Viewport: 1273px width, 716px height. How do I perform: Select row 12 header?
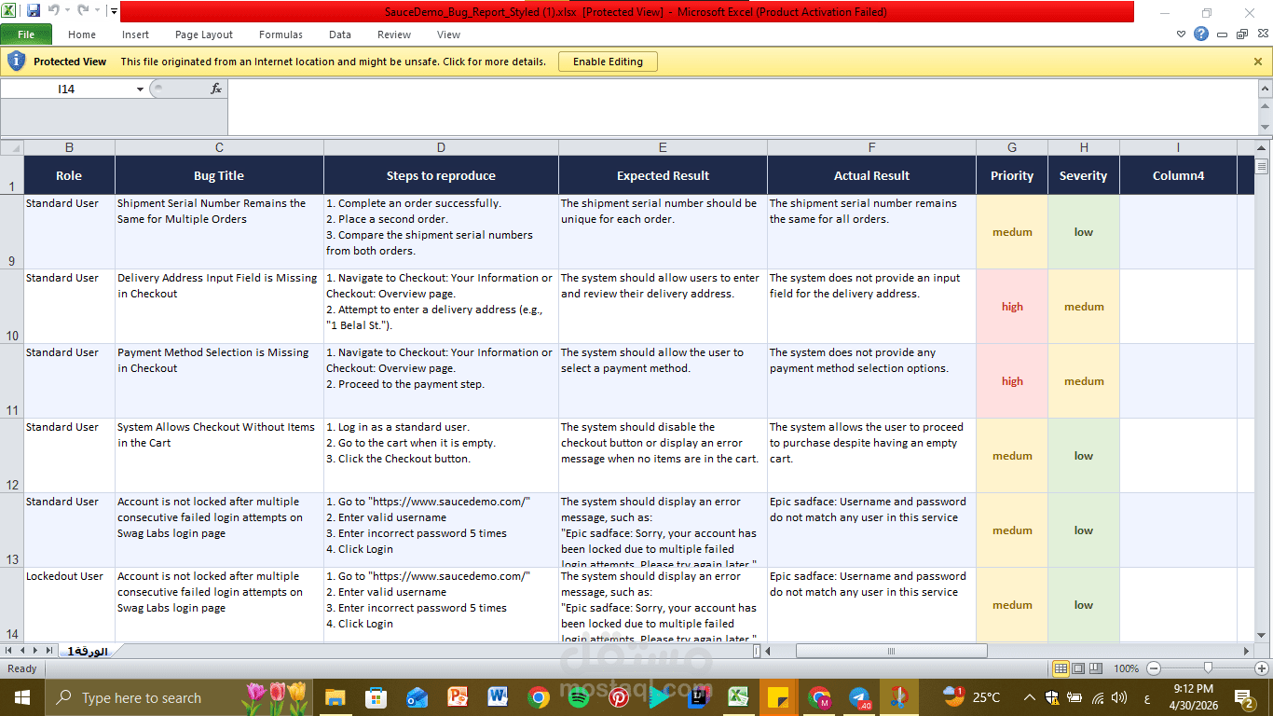(12, 456)
